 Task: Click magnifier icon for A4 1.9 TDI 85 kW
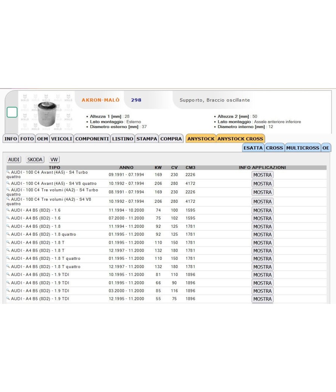8,290
